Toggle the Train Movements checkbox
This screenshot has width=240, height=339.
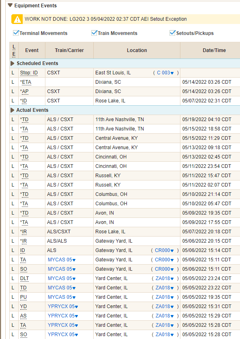coord(94,33)
